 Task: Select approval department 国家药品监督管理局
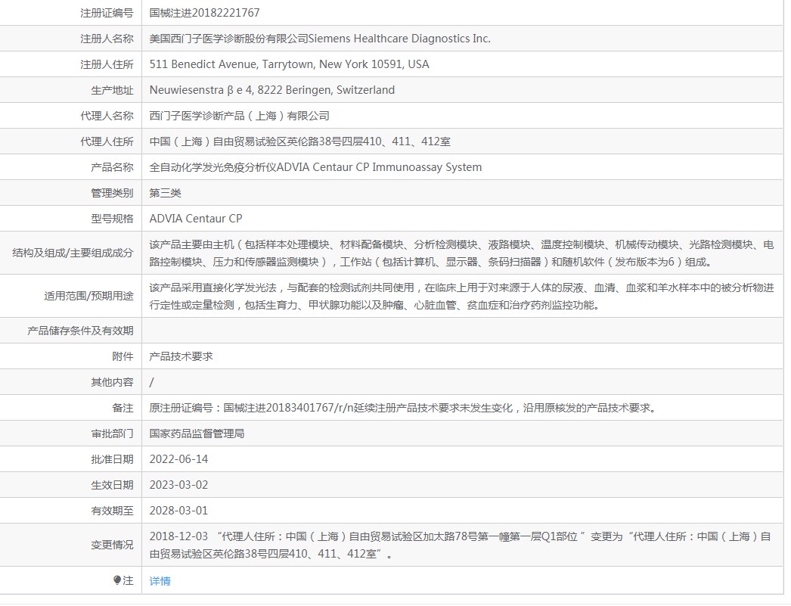(197, 434)
